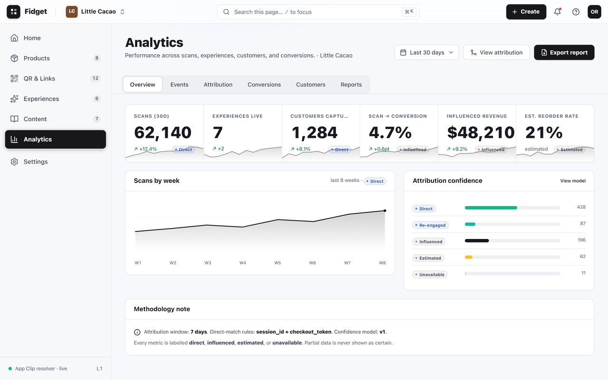
Task: Click the Settings gear icon
Action: (x=14, y=161)
